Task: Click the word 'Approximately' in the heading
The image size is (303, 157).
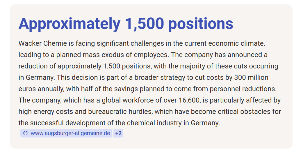Action: [69, 24]
